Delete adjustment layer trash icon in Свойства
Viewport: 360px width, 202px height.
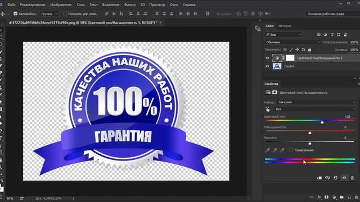[x=353, y=178]
